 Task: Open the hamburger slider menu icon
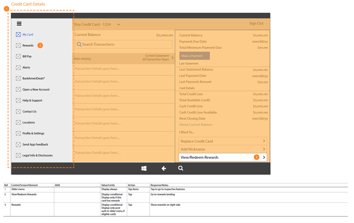pyautogui.click(x=19, y=24)
